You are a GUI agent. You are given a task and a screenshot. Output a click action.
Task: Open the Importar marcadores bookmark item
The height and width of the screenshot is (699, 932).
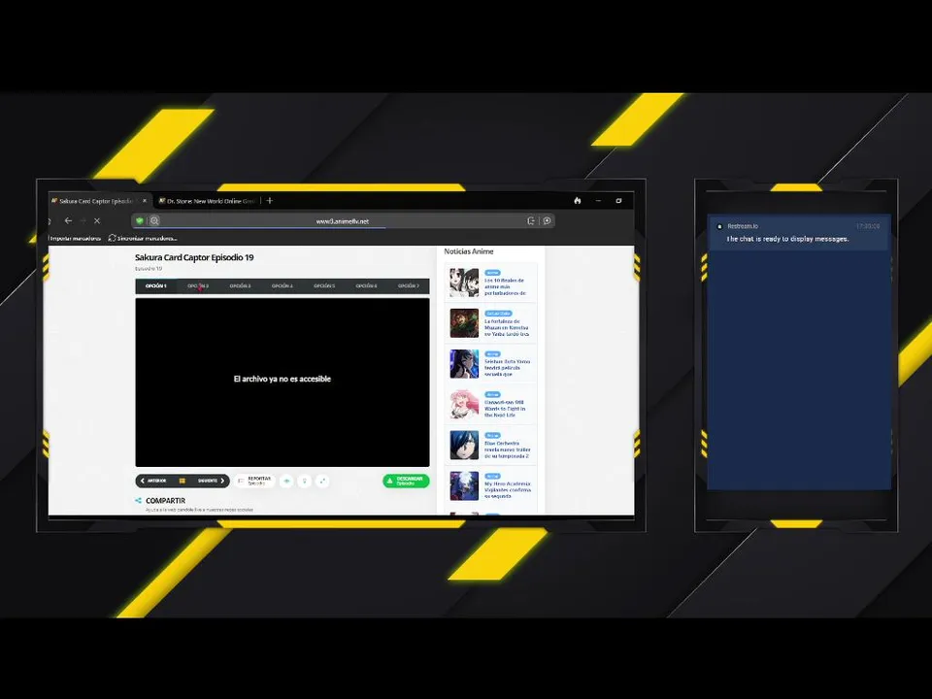tap(75, 239)
